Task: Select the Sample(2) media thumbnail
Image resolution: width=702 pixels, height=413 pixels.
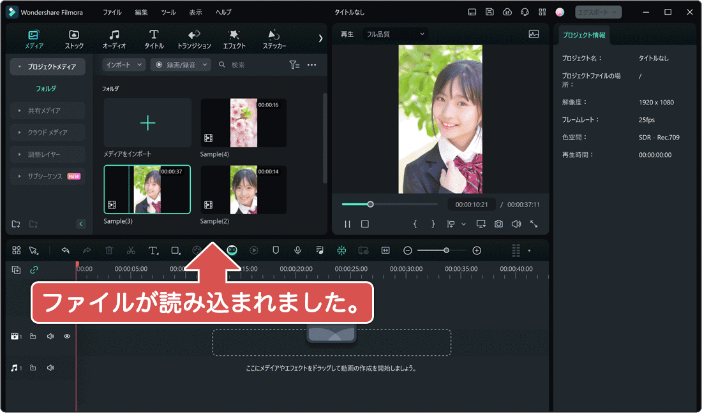Action: click(243, 189)
